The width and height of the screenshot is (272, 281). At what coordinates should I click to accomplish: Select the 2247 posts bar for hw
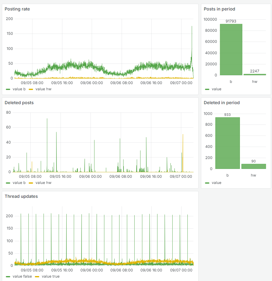coord(255,75)
